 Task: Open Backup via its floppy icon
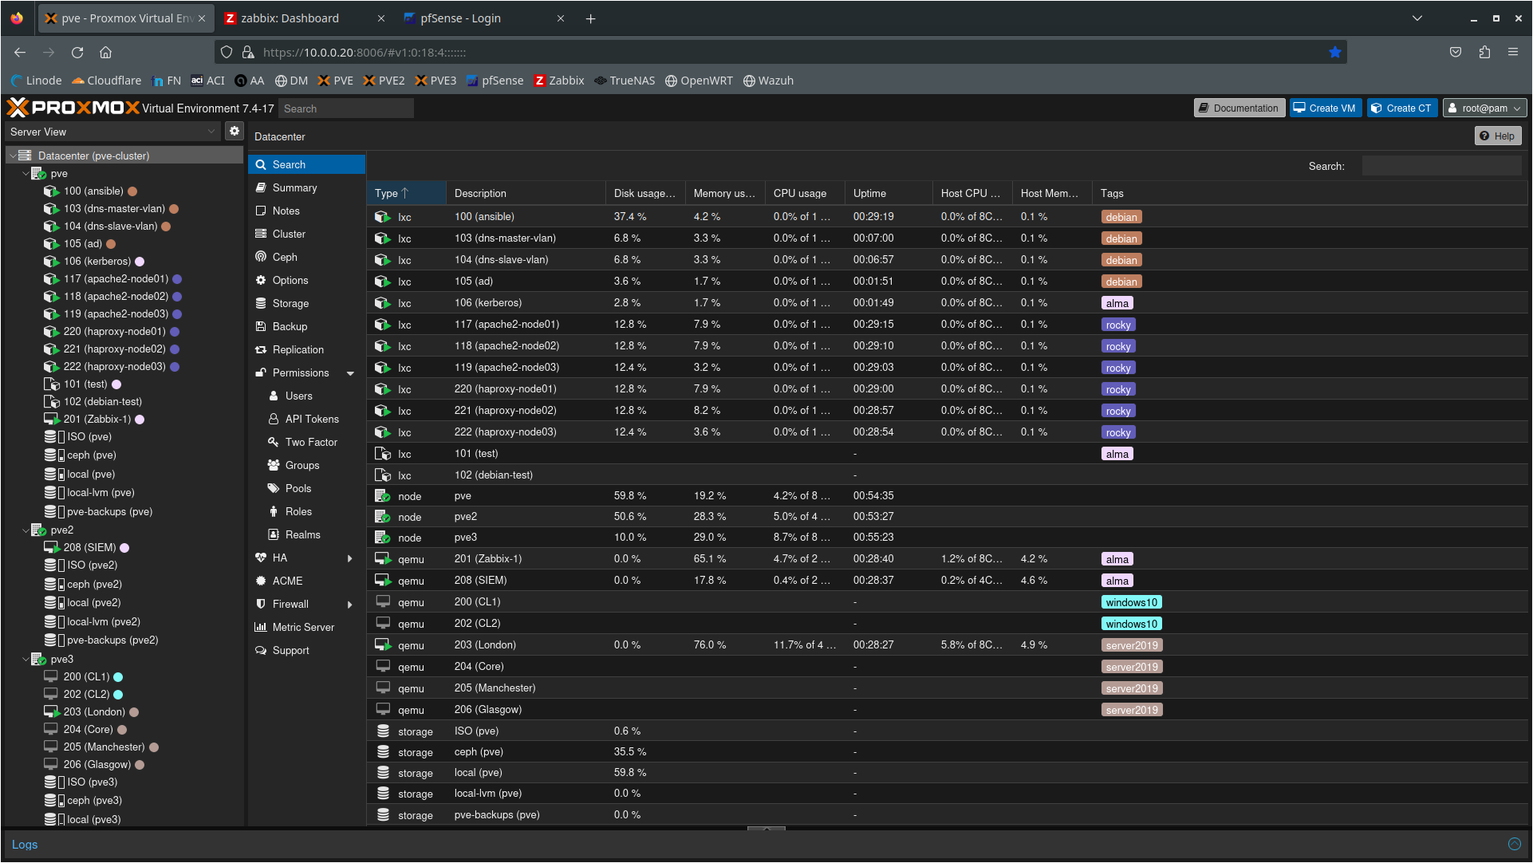(261, 326)
